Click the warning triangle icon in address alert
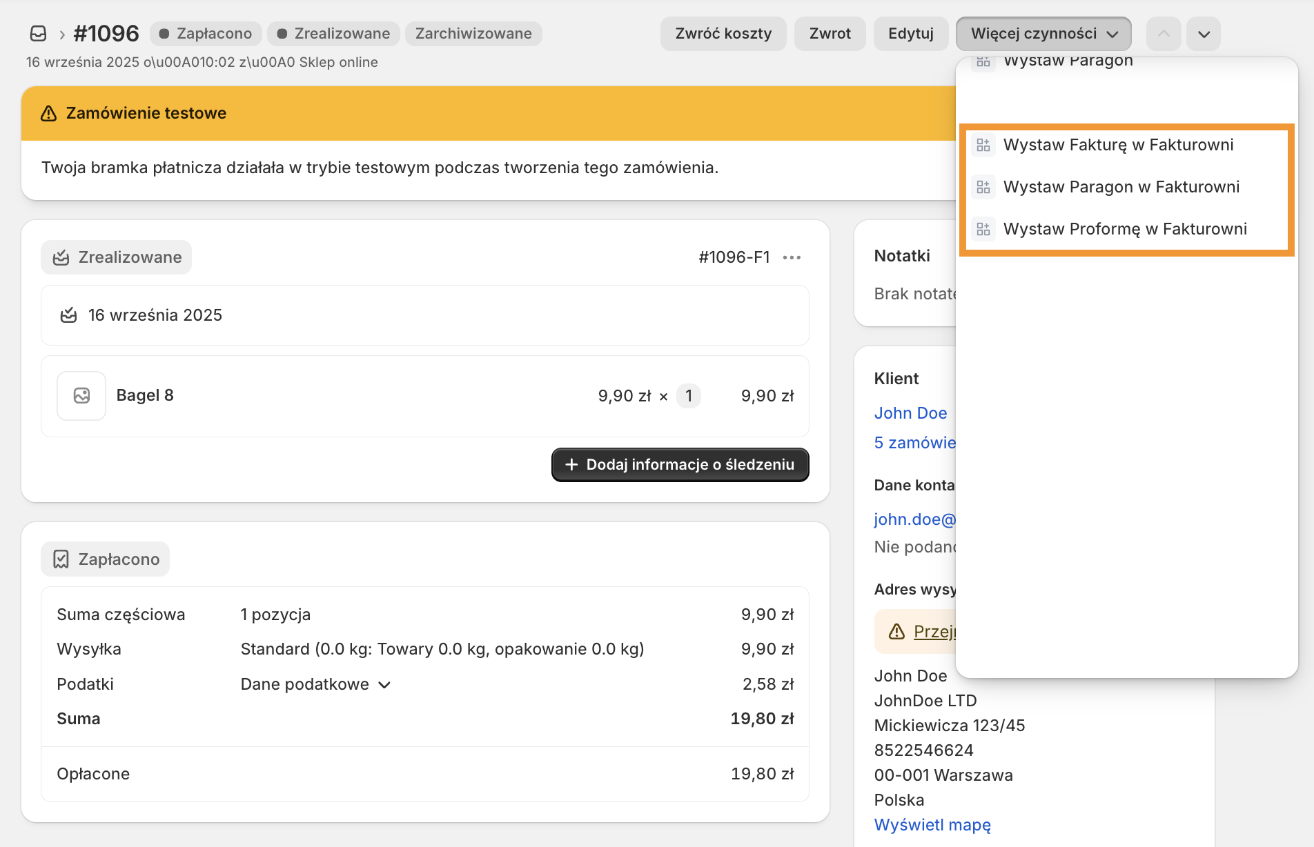The image size is (1314, 847). click(x=896, y=631)
